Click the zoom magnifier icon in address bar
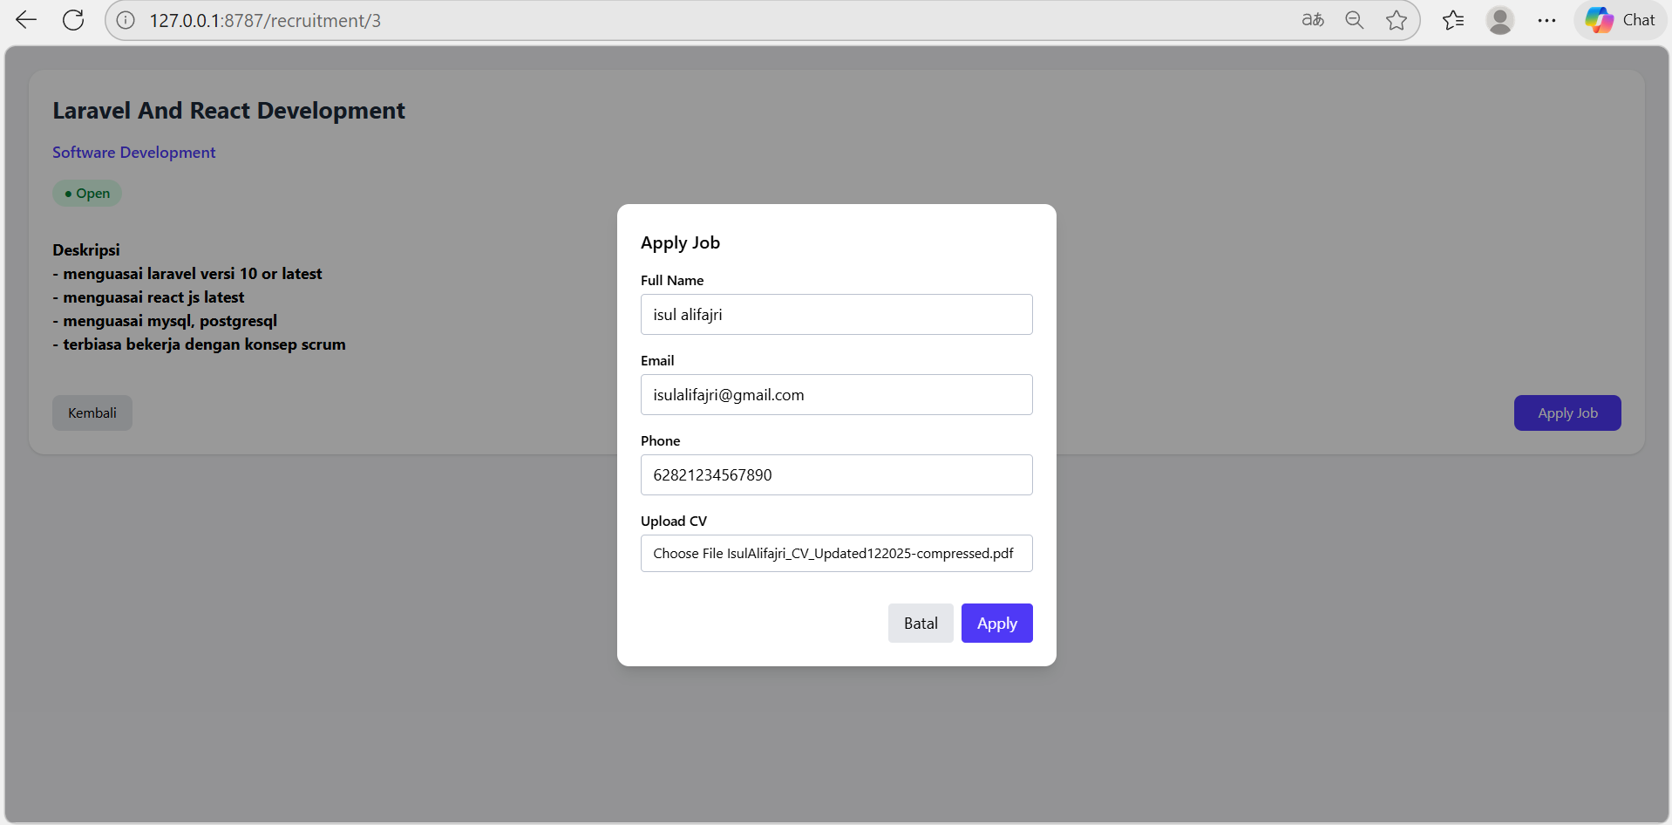This screenshot has width=1672, height=825. [1354, 20]
